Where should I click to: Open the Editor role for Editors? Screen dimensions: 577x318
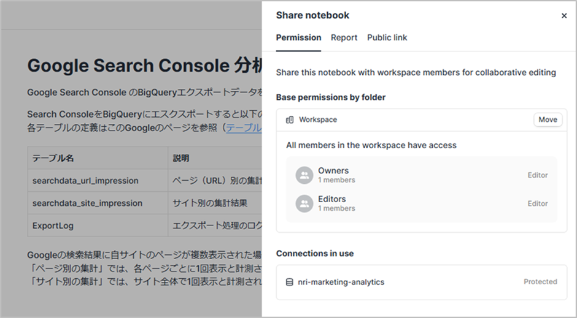click(537, 203)
